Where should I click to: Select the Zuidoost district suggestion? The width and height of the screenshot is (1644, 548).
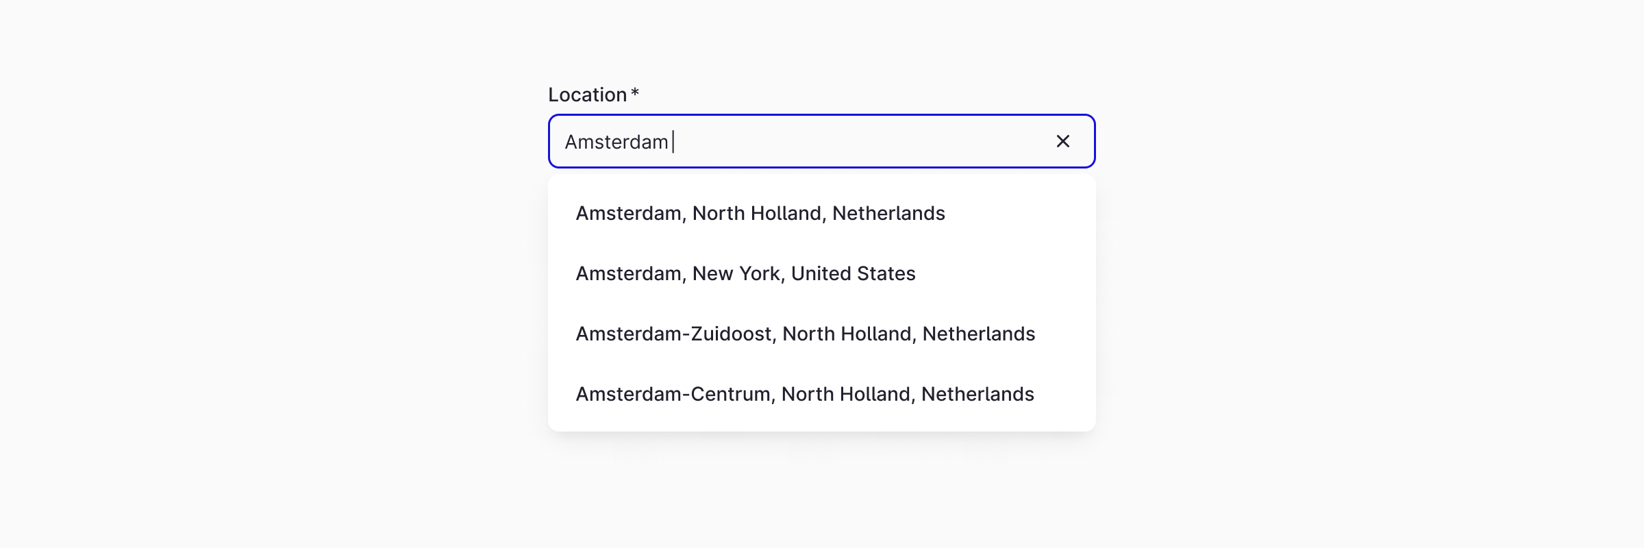click(805, 334)
